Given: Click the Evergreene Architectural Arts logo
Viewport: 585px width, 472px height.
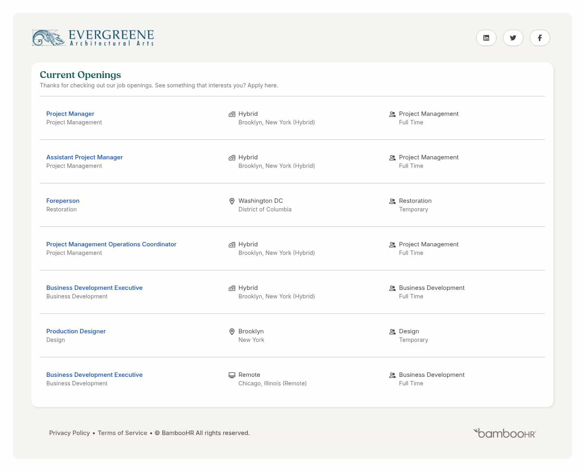Looking at the screenshot, I should coord(93,38).
